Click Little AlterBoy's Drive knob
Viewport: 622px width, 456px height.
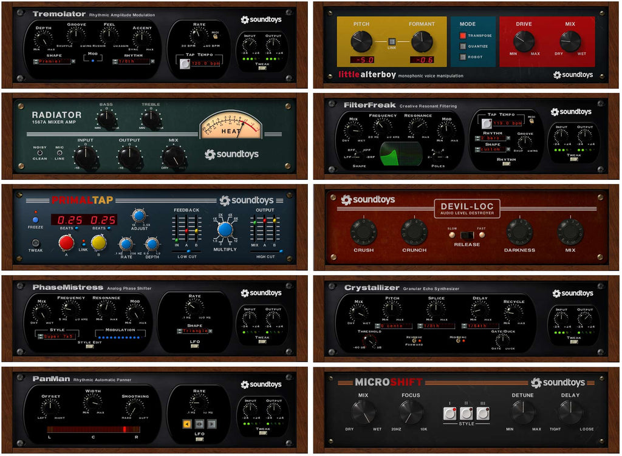524,42
